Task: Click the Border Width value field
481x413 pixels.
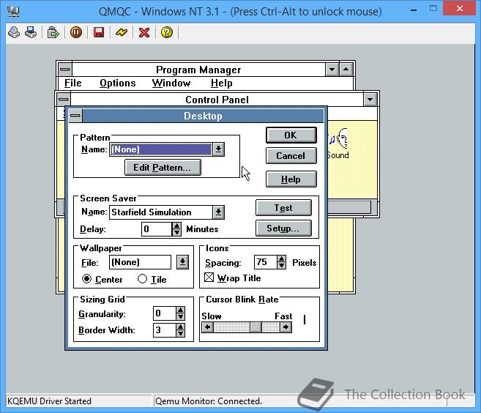Action: [x=165, y=330]
